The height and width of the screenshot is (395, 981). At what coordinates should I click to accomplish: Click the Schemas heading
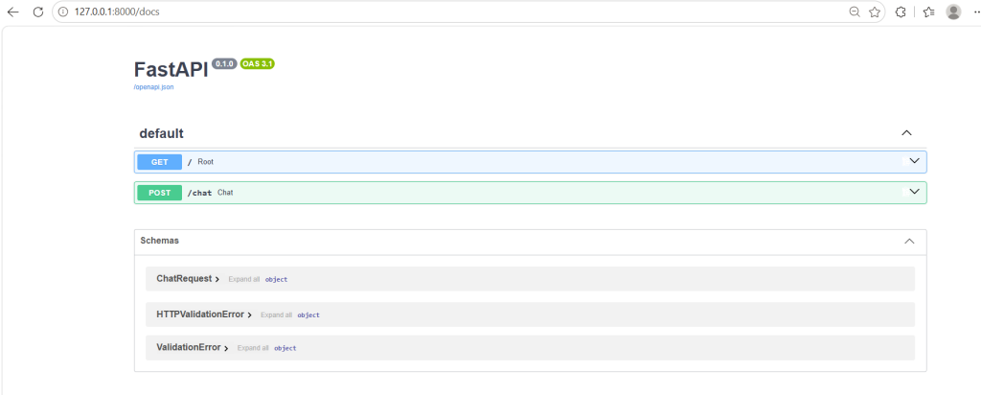click(x=160, y=241)
